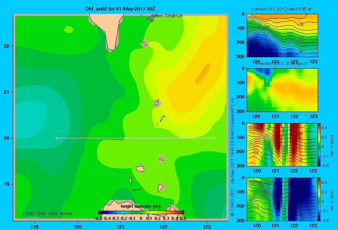The height and width of the screenshot is (230, 338).
Task: Click the "© CSIRO 2017" copyright text
Action: click(x=233, y=202)
